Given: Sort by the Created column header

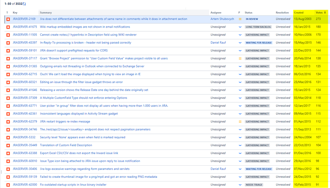Looking at the screenshot, I should click(299, 13).
